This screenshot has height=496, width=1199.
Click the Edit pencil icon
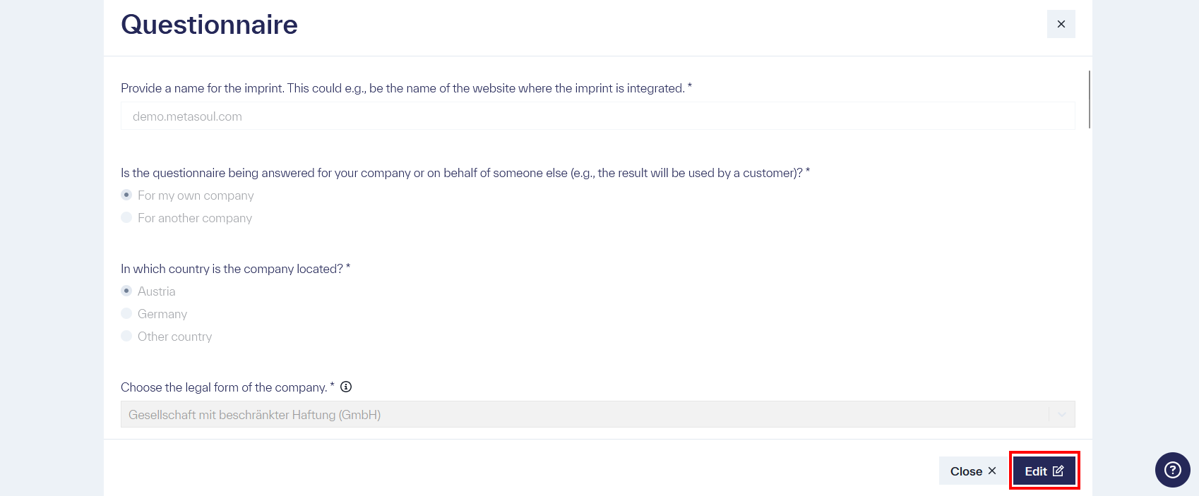point(1058,470)
